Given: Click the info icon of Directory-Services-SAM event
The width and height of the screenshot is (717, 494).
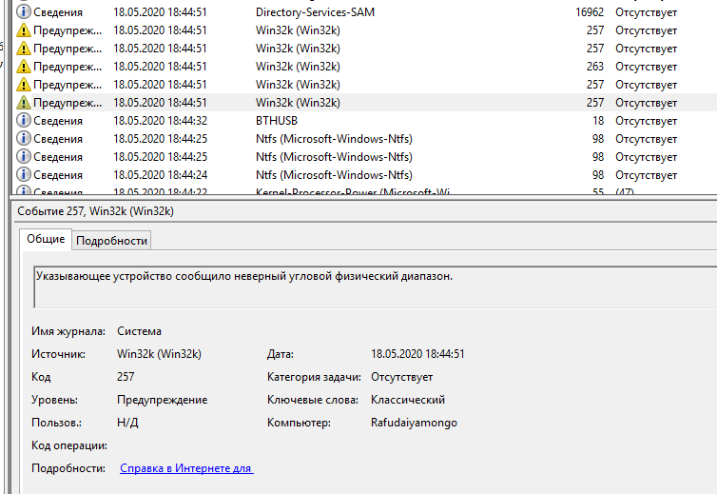Looking at the screenshot, I should point(24,12).
